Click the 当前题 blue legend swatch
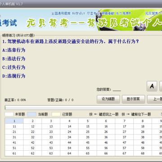Image resolution: width=162 pixels, height=162 pixels. [x=32, y=114]
